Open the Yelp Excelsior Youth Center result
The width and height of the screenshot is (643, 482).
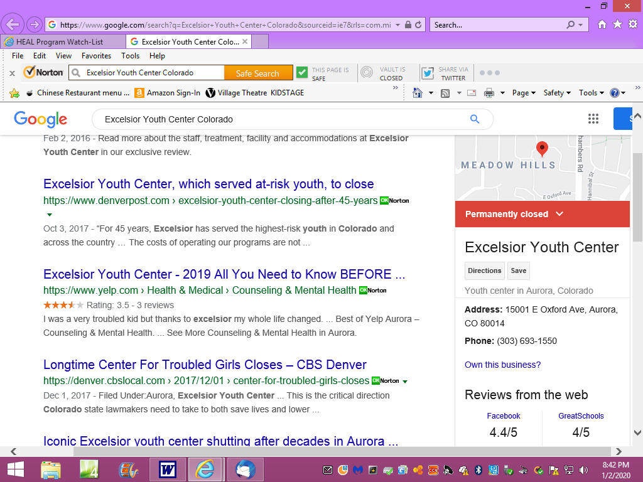(x=224, y=274)
